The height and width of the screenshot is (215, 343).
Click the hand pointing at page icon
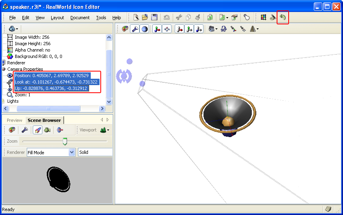(x=235, y=17)
